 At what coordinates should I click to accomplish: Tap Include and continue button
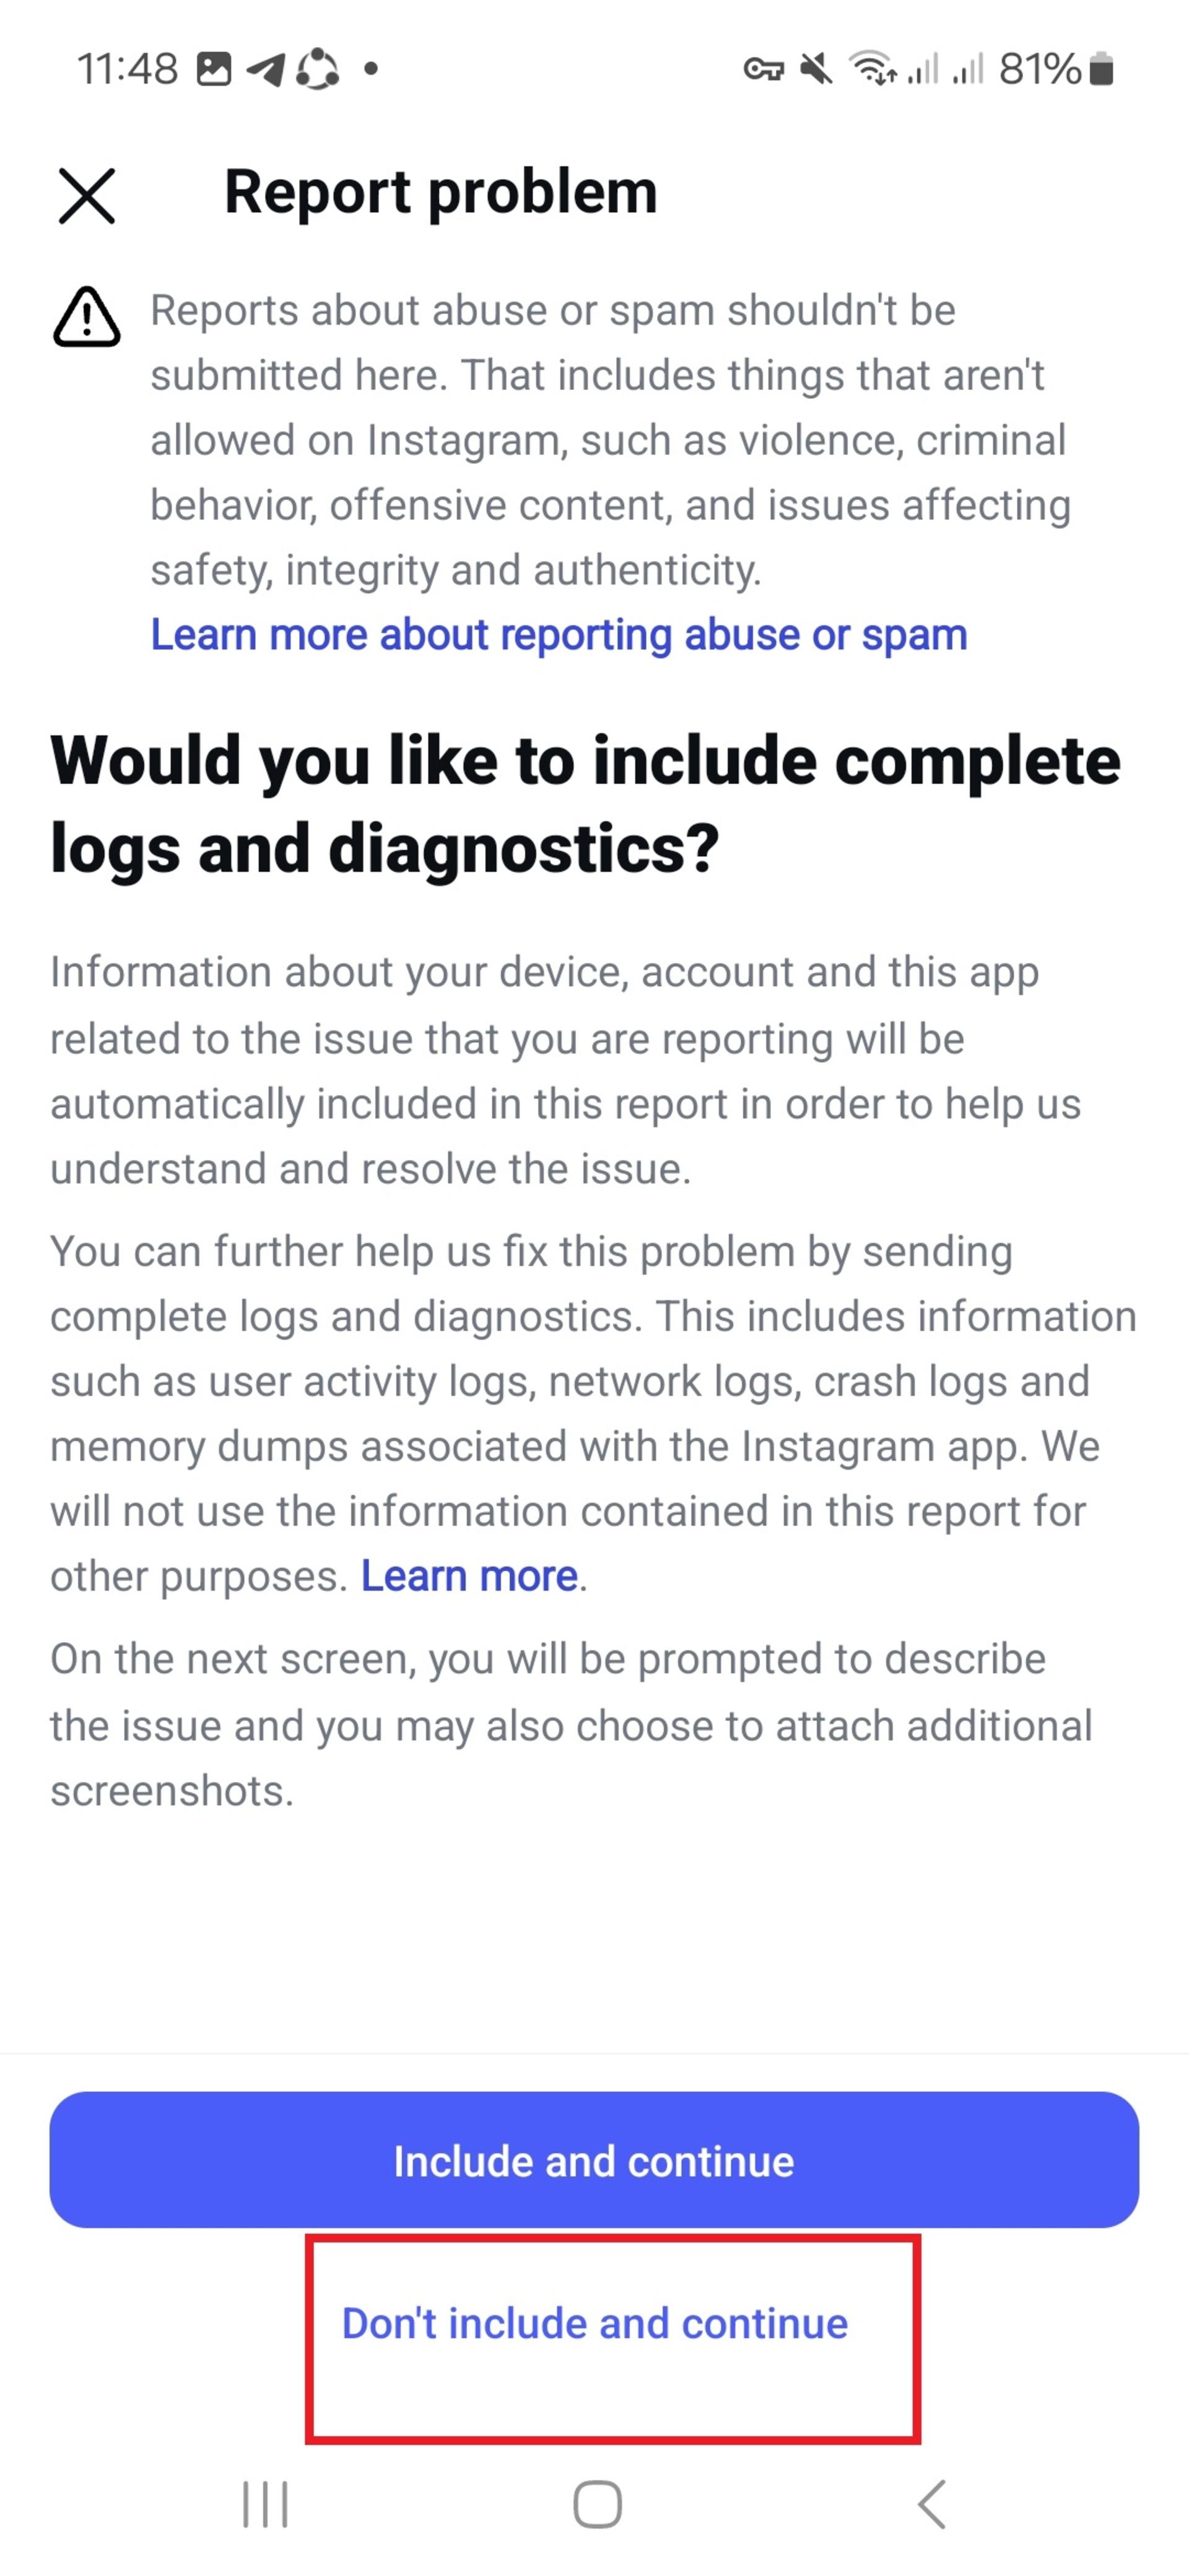tap(594, 2160)
